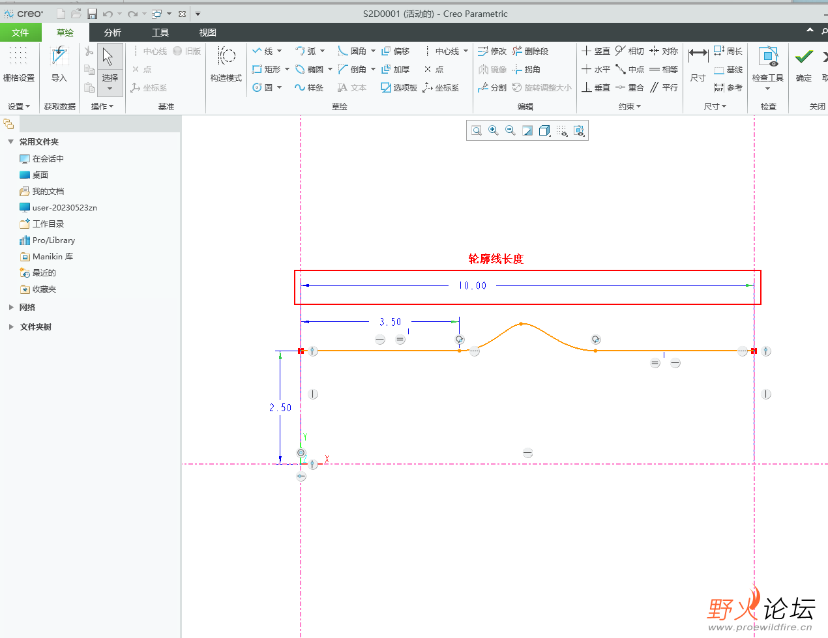Select the 圆角 (Fillet) tool

(x=352, y=51)
